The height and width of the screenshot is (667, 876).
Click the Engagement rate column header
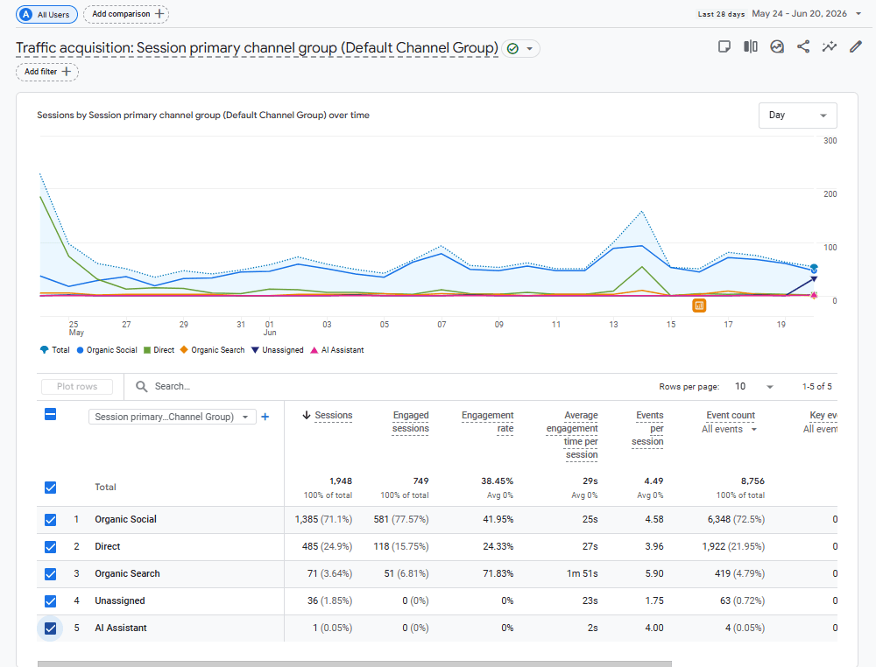(x=488, y=422)
